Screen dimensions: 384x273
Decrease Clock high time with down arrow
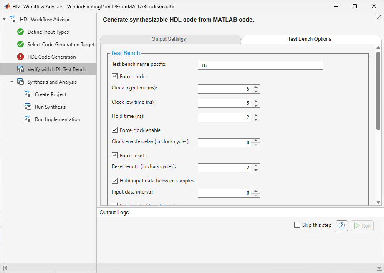(256, 91)
